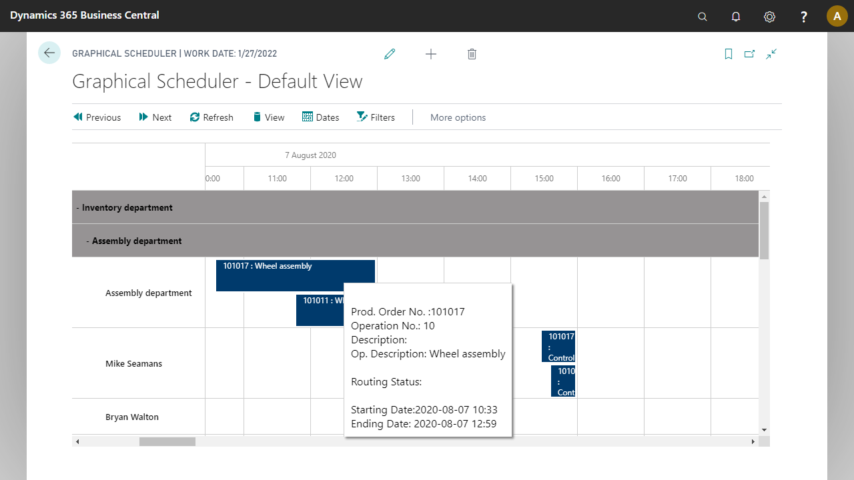Click the pencil edit icon
The image size is (854, 480).
(x=390, y=54)
